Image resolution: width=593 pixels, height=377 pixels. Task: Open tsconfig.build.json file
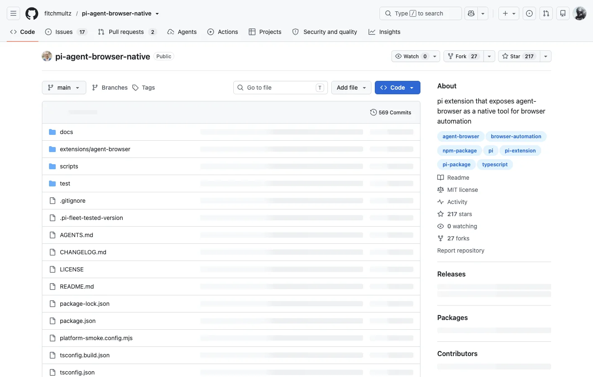click(85, 355)
